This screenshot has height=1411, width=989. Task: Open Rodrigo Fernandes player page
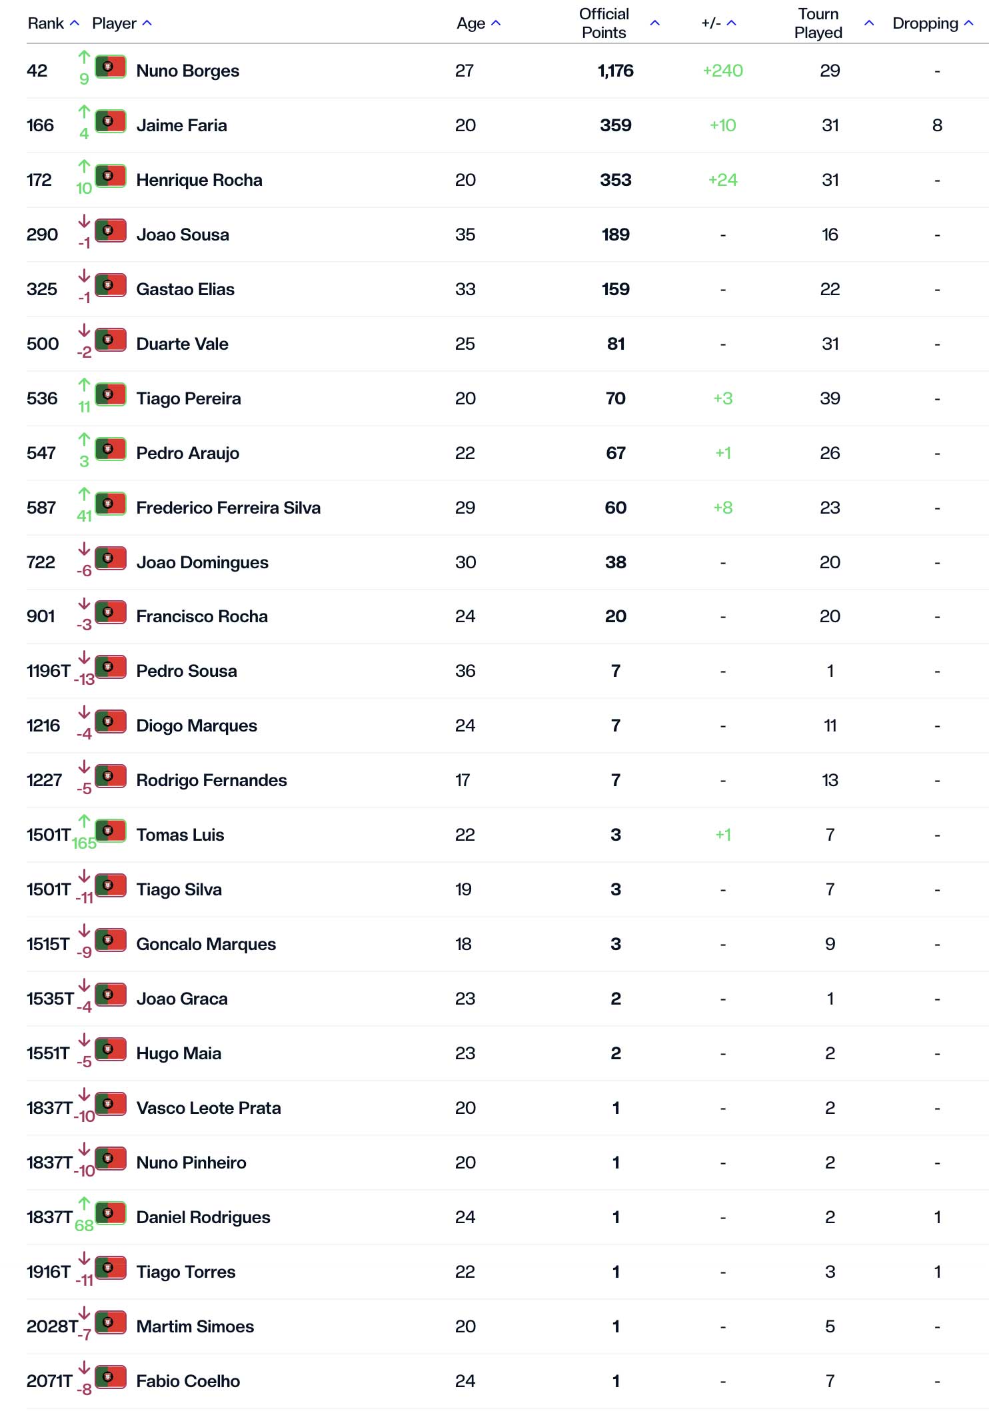pos(211,780)
